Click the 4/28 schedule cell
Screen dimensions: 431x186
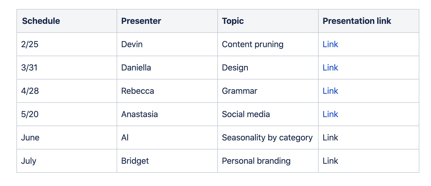pos(30,91)
